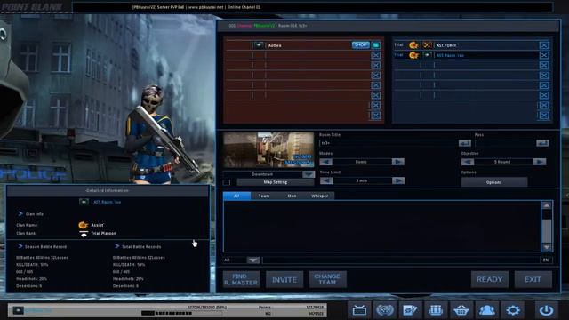Open the settings gear icon in bottom bar
The image size is (569, 320).
(x=513, y=310)
